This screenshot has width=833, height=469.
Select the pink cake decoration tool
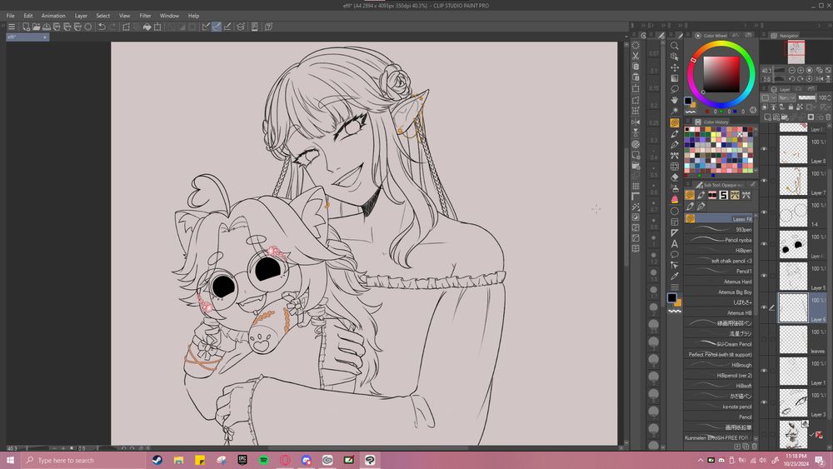[x=674, y=200]
